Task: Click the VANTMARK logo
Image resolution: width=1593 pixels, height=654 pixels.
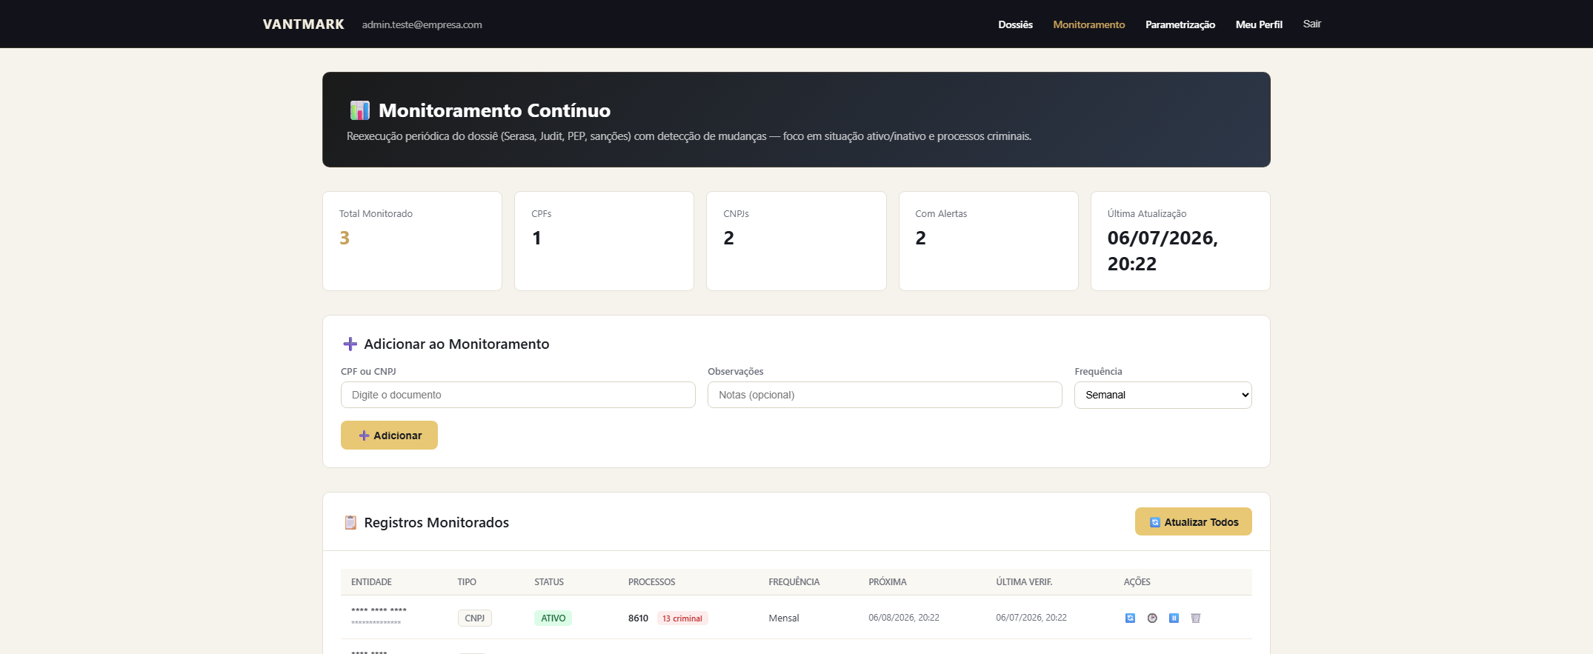Action: 304,24
